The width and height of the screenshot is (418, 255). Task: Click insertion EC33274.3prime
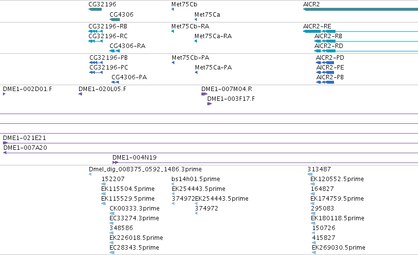[134, 218]
